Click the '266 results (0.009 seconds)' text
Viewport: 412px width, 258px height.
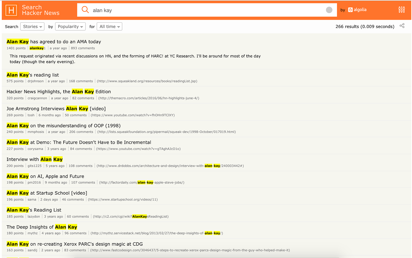365,26
